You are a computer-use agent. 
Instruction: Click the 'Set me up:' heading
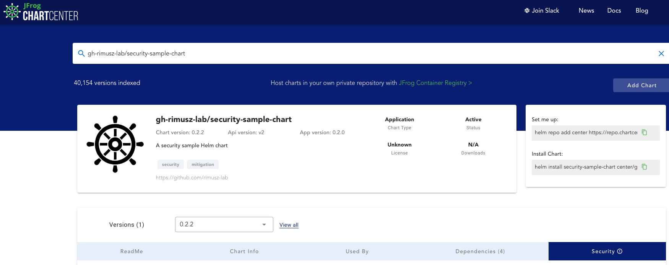pyautogui.click(x=545, y=119)
